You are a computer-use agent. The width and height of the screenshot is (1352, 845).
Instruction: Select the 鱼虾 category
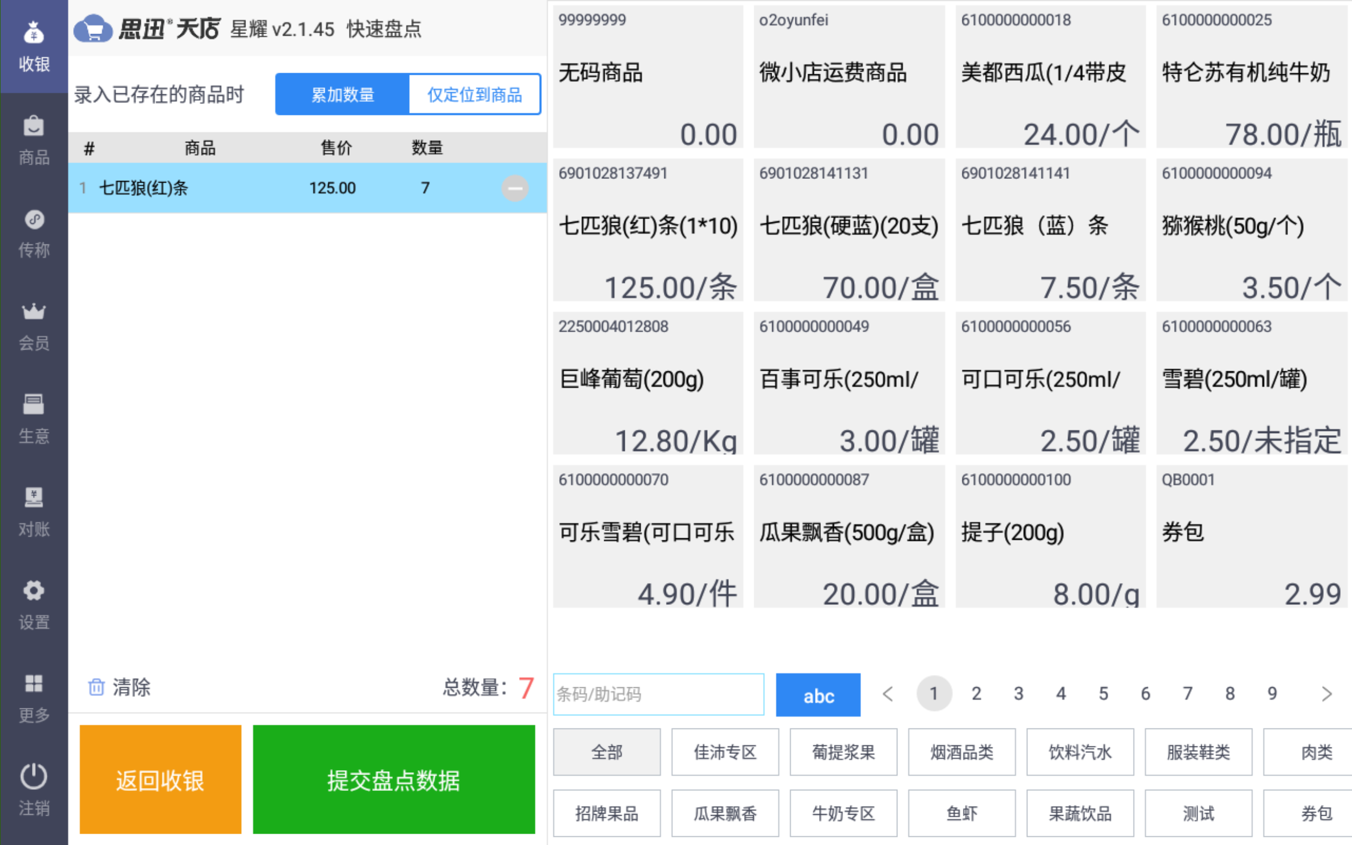pos(962,814)
